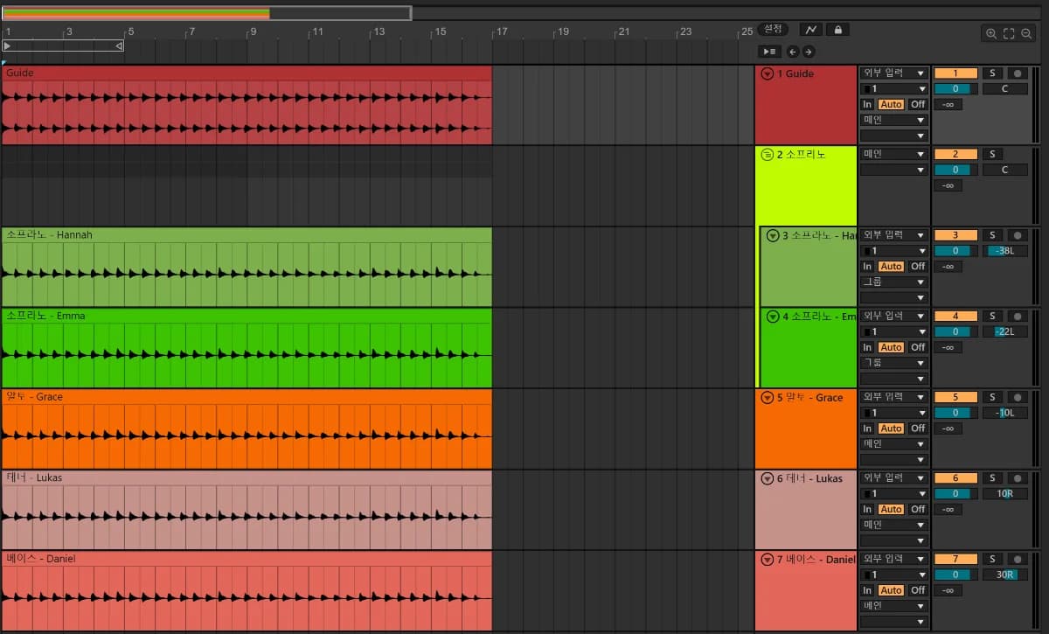This screenshot has width=1049, height=634.
Task: Click the arrangement overview bar at the top
Action: tap(206, 13)
